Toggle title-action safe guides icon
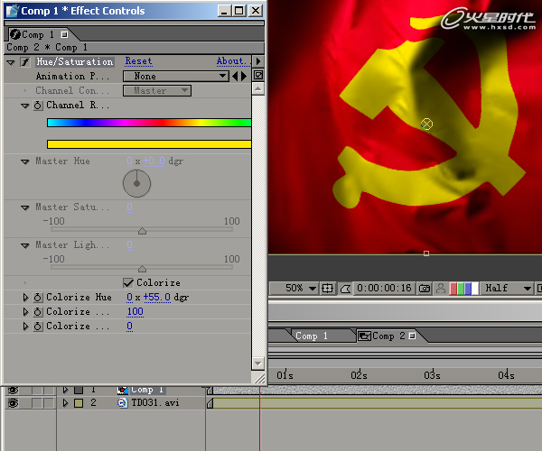Image resolution: width=542 pixels, height=451 pixels. coord(327,288)
